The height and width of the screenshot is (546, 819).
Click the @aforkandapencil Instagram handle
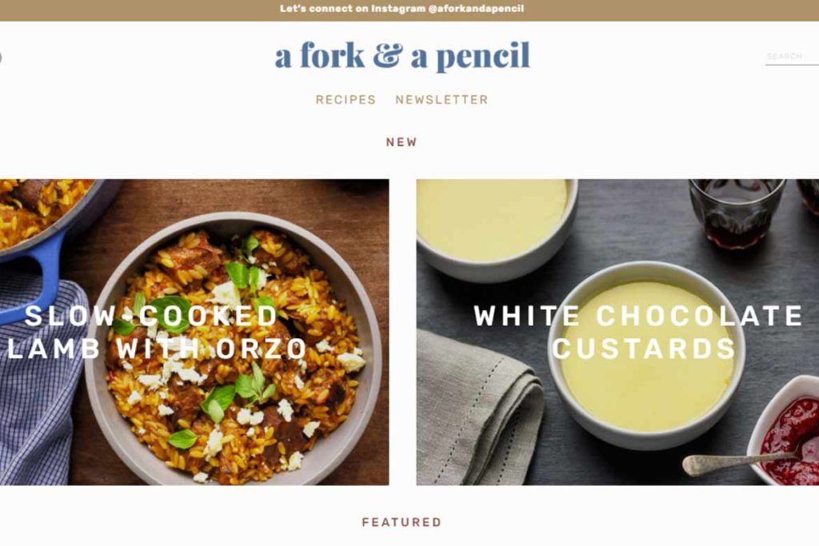coord(476,9)
